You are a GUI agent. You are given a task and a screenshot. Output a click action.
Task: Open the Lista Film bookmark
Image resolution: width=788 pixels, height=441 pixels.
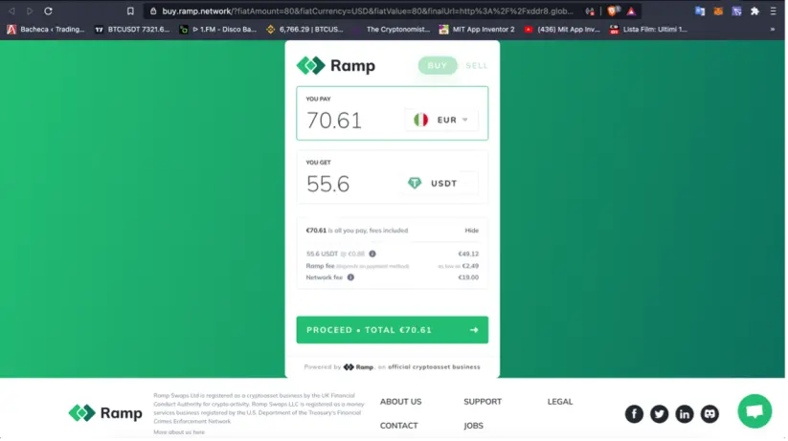point(648,30)
